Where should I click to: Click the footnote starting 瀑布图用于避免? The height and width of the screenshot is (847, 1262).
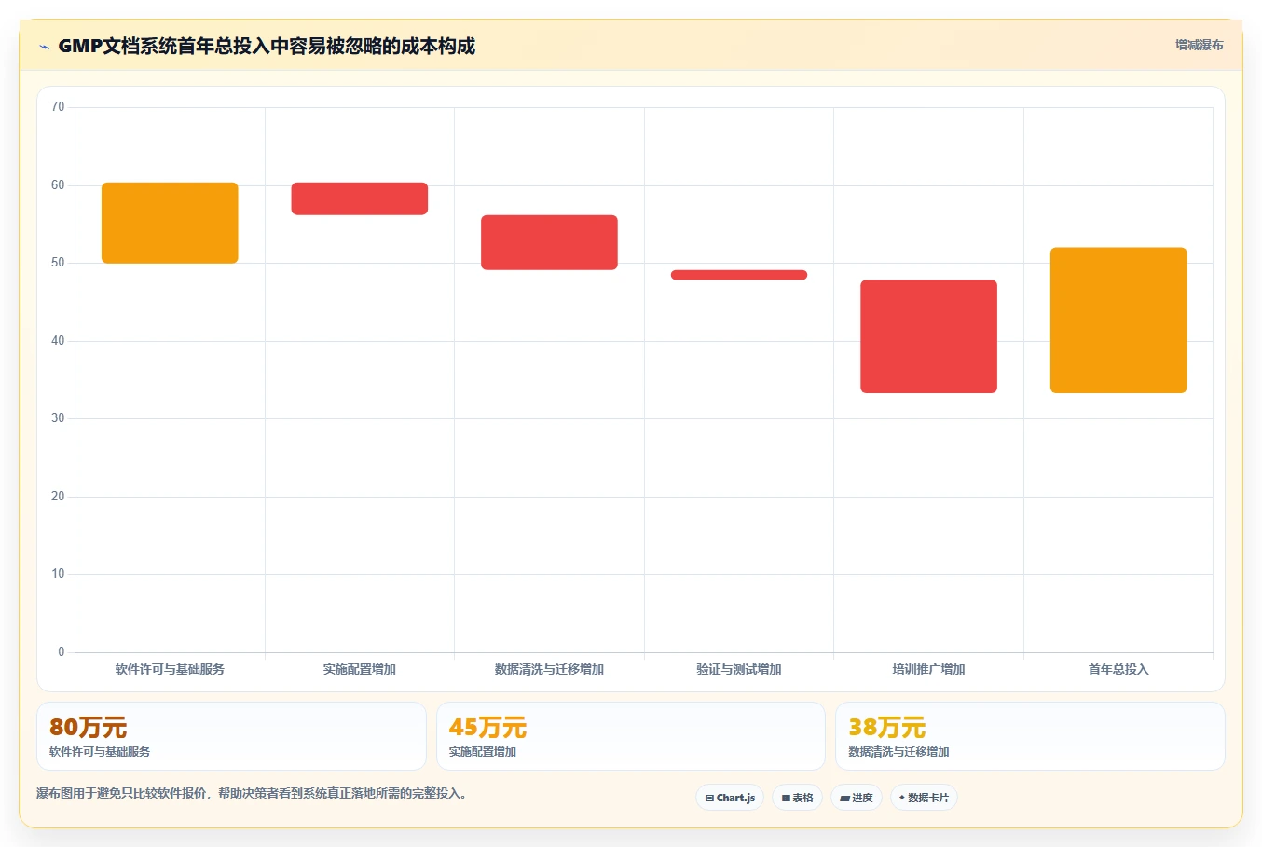coord(252,794)
